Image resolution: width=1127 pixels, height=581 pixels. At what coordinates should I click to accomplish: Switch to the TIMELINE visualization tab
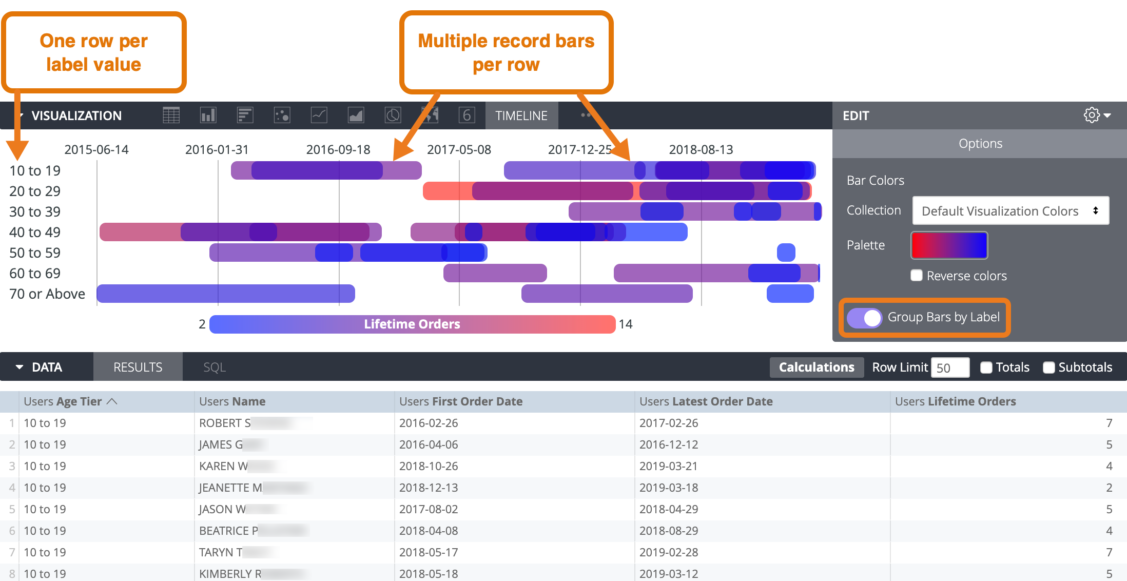[521, 115]
